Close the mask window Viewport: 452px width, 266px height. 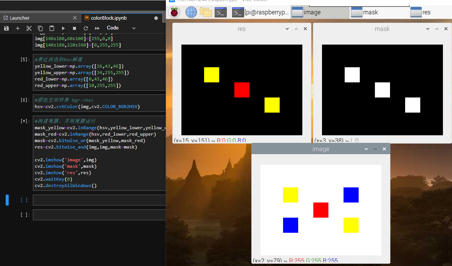pyautogui.click(x=446, y=29)
